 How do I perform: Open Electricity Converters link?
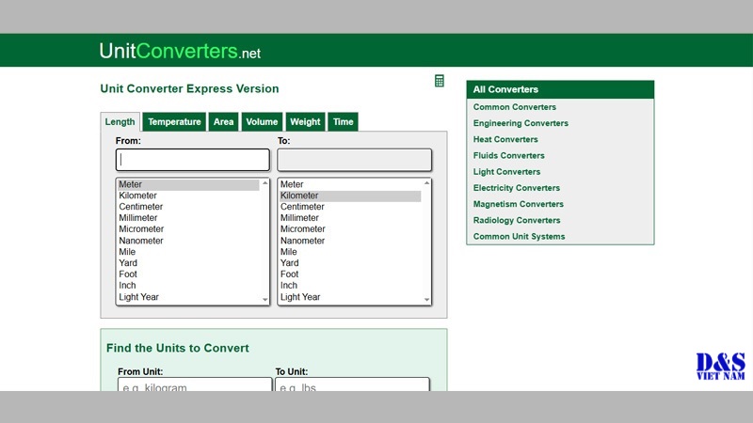(x=516, y=188)
